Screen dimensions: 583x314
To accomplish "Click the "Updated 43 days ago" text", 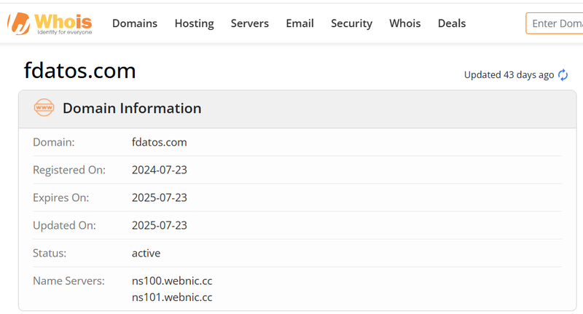I will click(509, 75).
